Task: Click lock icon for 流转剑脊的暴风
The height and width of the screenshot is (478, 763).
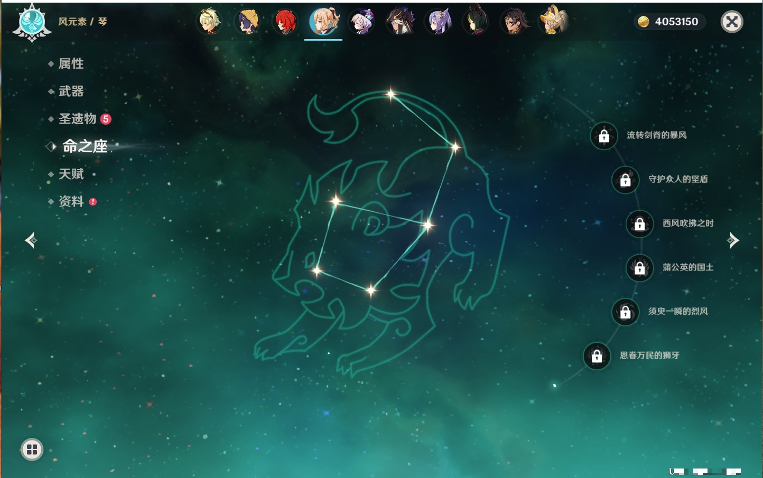Action: click(x=604, y=136)
